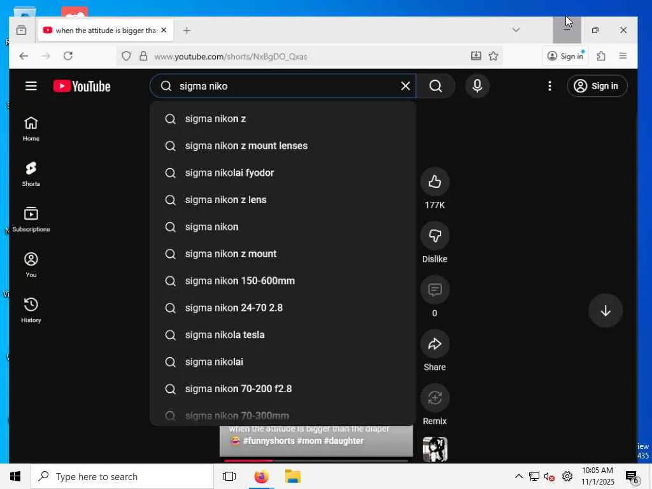Screen dimensions: 652x489
Task: Click the Remix button
Action: tap(435, 398)
